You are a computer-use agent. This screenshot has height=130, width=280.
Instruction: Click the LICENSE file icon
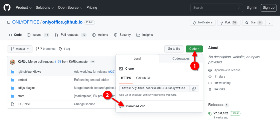click(x=12, y=104)
